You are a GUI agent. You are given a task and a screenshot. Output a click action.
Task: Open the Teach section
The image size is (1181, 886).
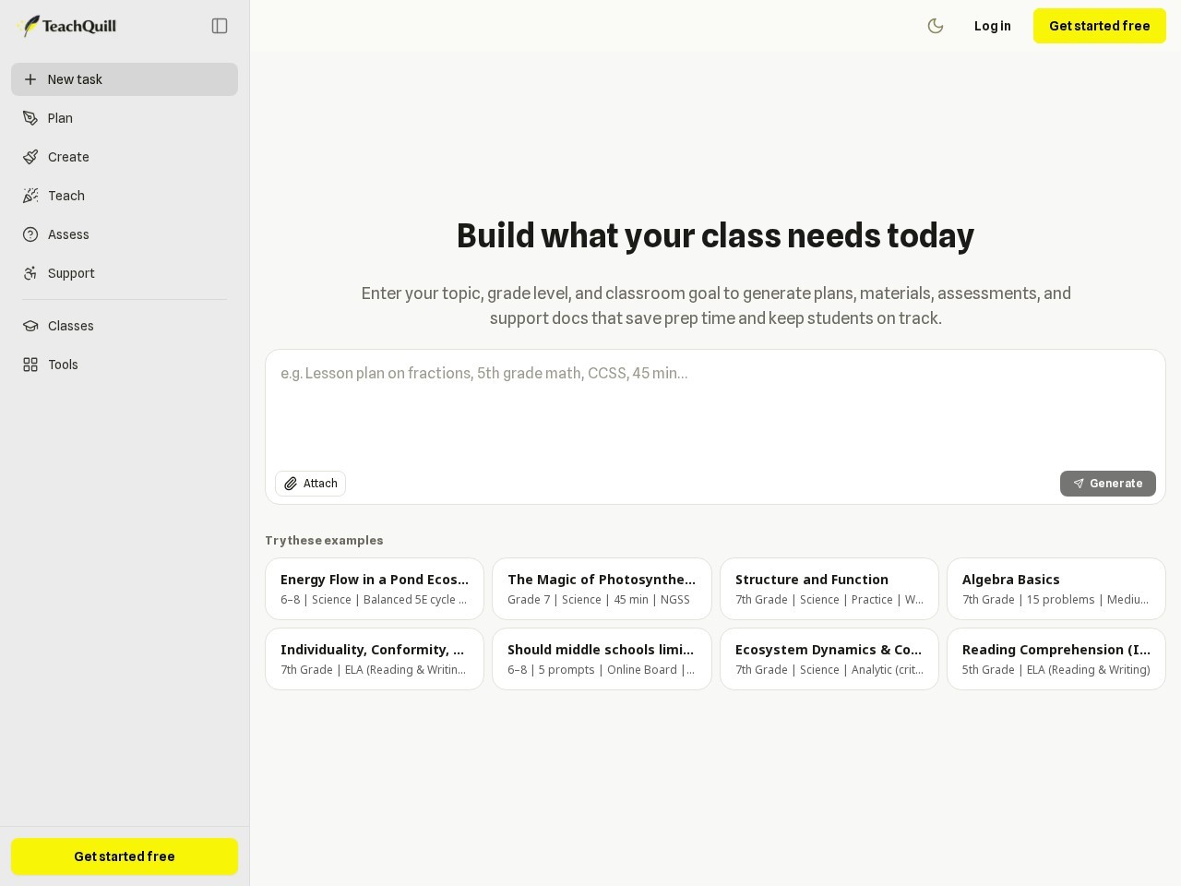(x=125, y=196)
